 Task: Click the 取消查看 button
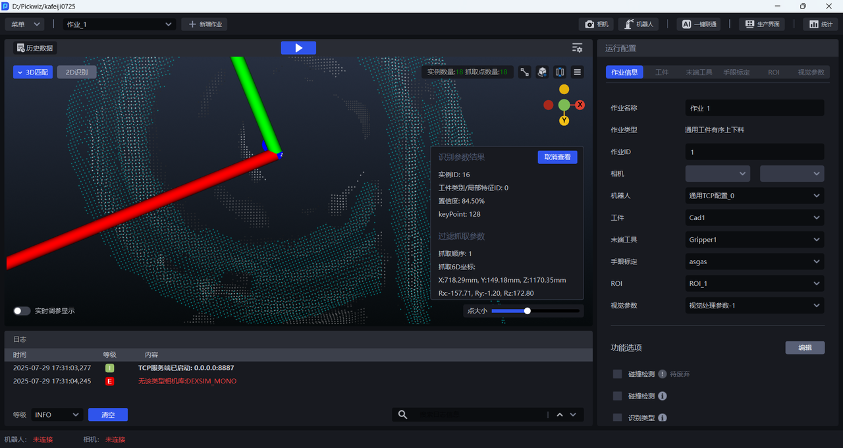(x=557, y=157)
